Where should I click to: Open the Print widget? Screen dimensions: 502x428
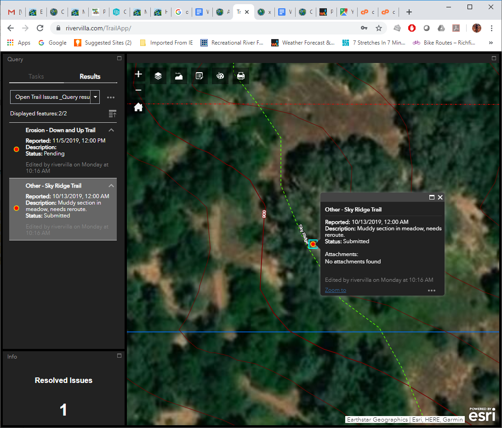[x=241, y=76]
